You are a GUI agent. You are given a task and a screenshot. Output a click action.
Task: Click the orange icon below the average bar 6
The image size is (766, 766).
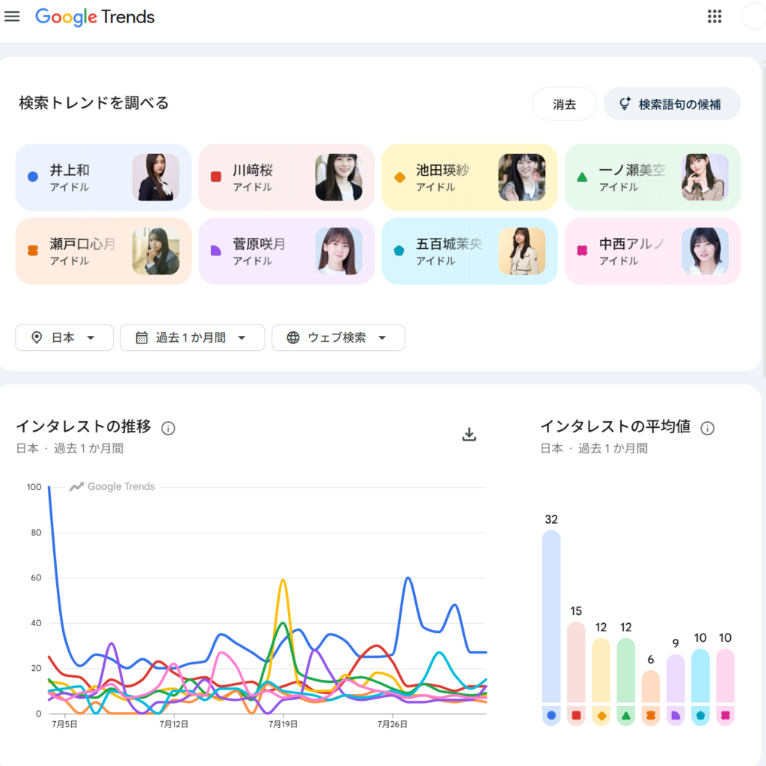point(651,716)
